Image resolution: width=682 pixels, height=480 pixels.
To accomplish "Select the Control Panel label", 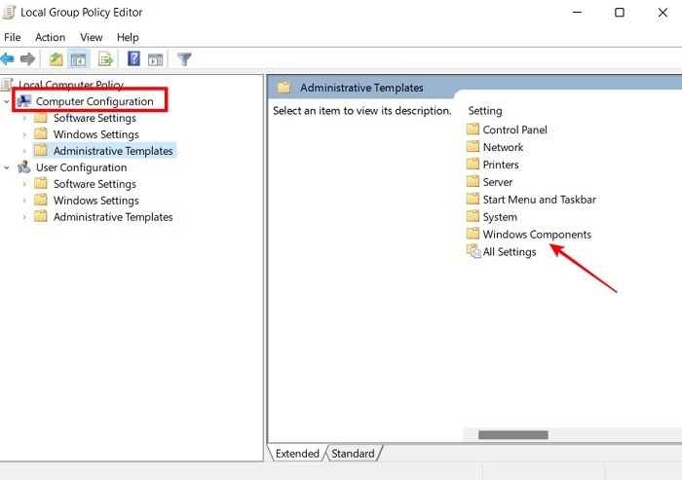I will pyautogui.click(x=515, y=129).
